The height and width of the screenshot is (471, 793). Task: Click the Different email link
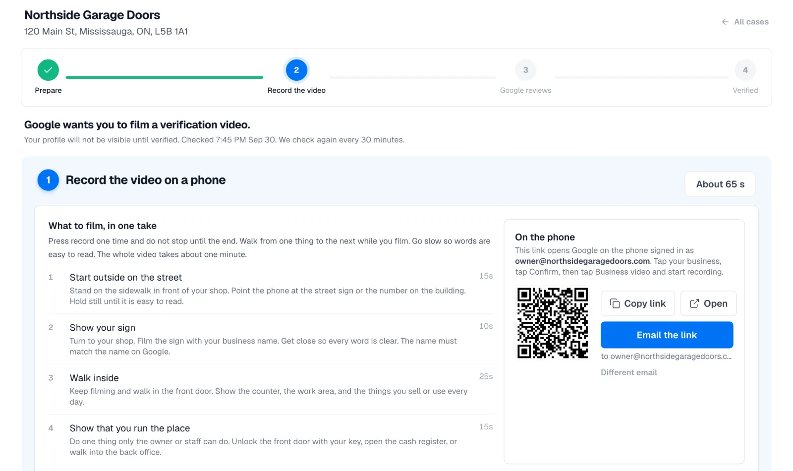point(628,372)
